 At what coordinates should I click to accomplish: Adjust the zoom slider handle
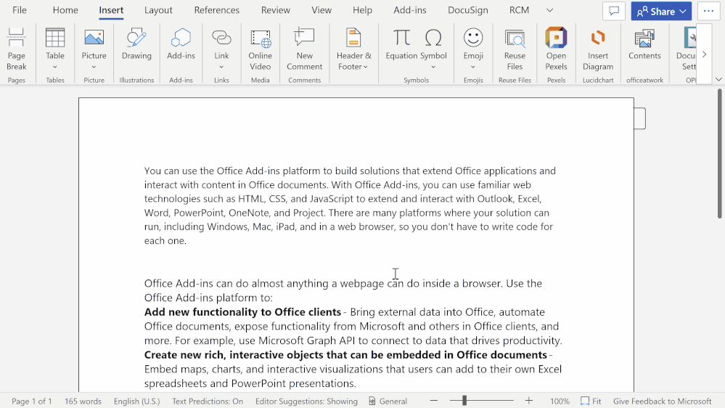(x=464, y=401)
